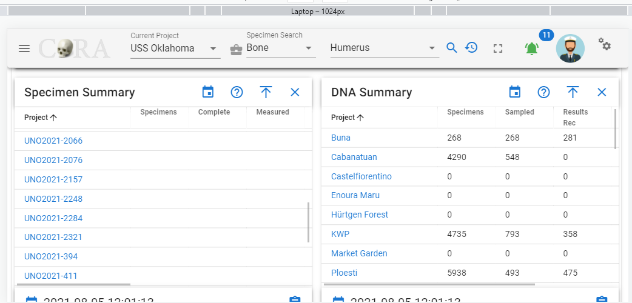Image resolution: width=632 pixels, height=303 pixels.
Task: Sort DNA Summary by Sampled column
Action: (x=520, y=112)
